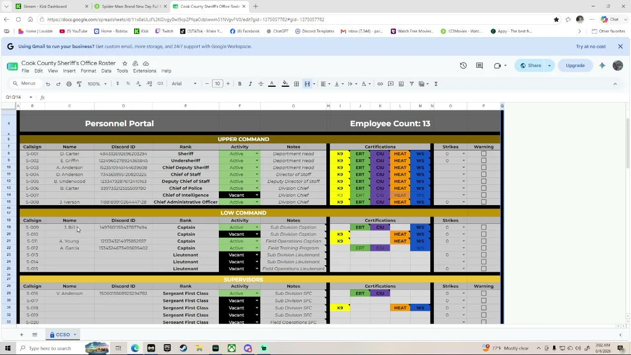Open the Insert menu

click(x=70, y=71)
